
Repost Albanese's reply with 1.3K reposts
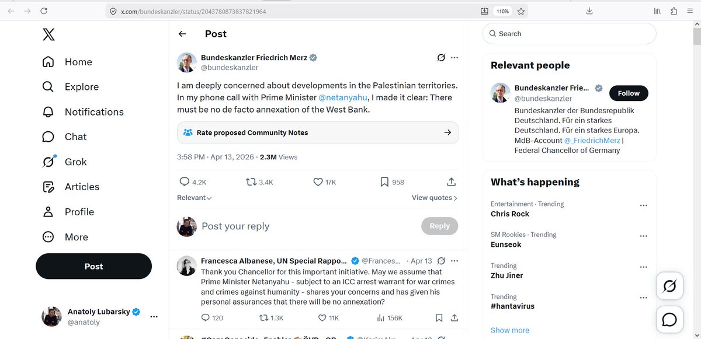[265, 318]
